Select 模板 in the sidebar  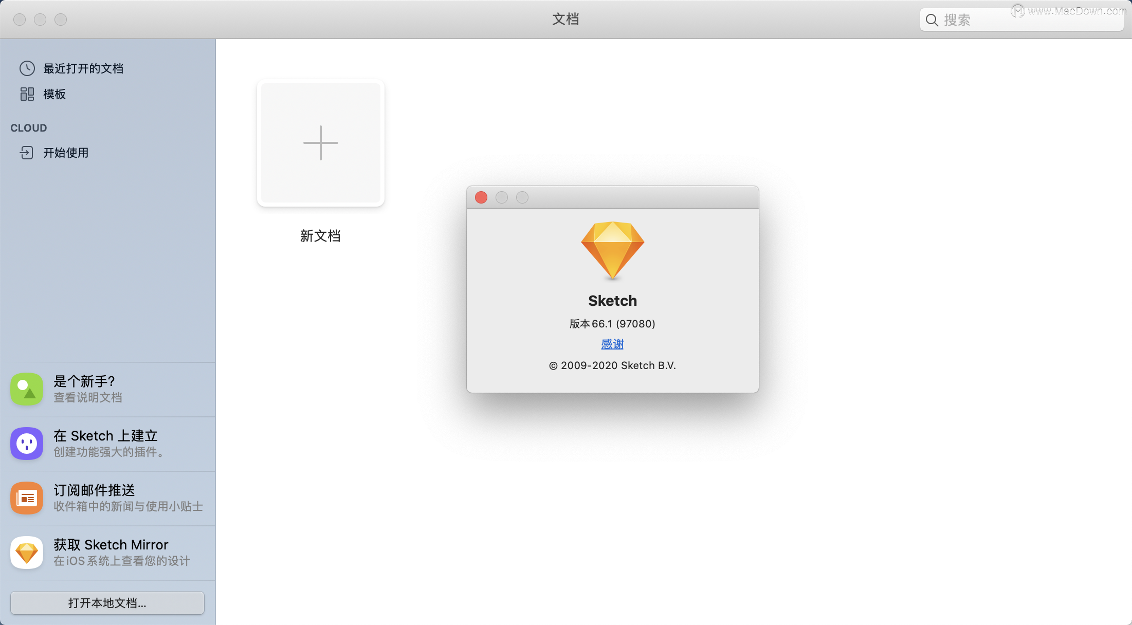54,94
